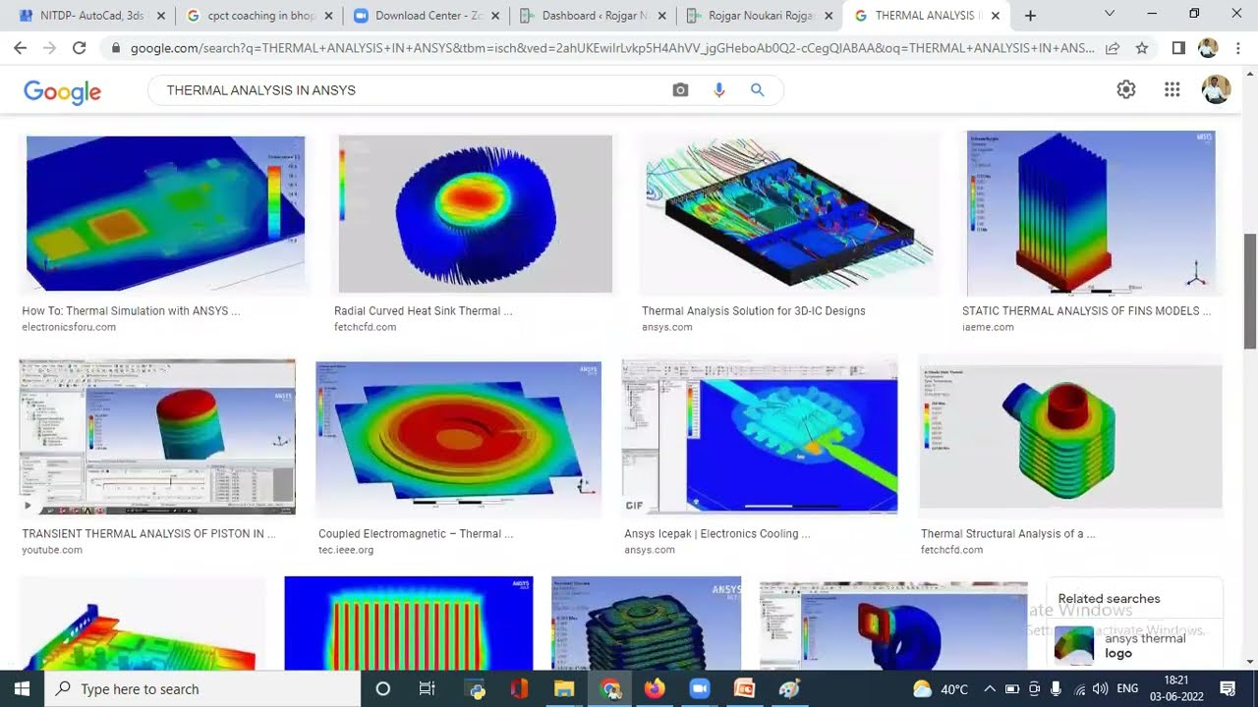Open the Google account picture
Image resolution: width=1258 pixels, height=707 pixels.
[1216, 89]
